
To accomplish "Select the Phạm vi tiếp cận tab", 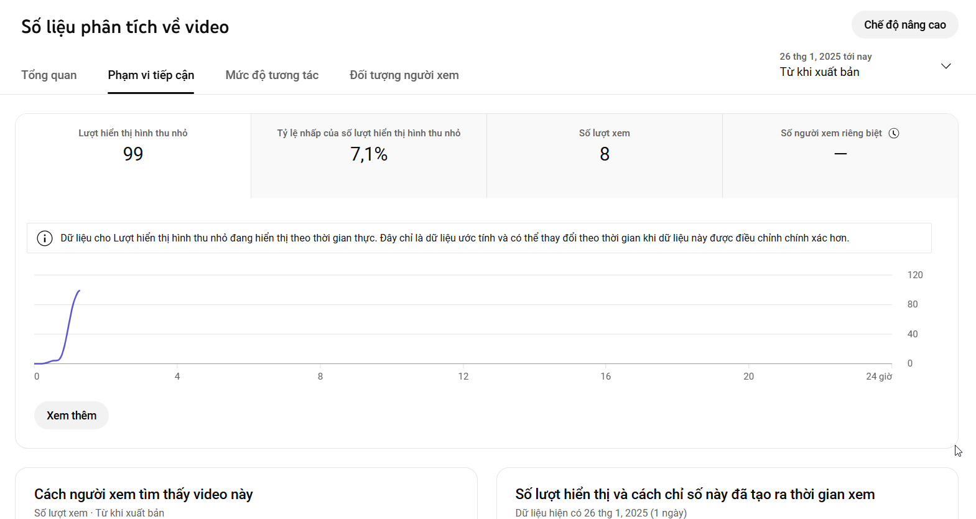I will tap(151, 75).
